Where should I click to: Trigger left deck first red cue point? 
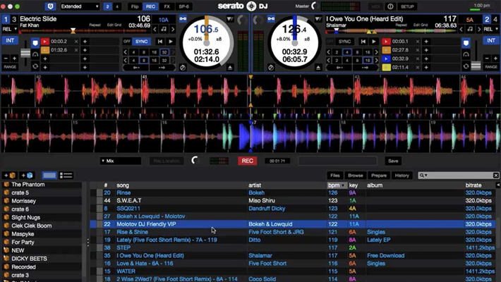click(x=46, y=42)
